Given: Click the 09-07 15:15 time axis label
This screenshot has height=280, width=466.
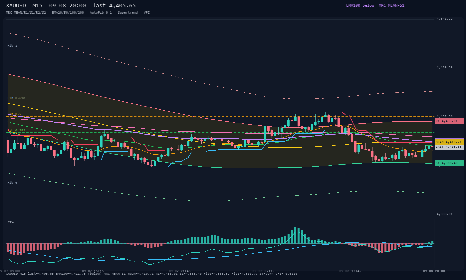Looking at the screenshot, I should pos(93,271).
